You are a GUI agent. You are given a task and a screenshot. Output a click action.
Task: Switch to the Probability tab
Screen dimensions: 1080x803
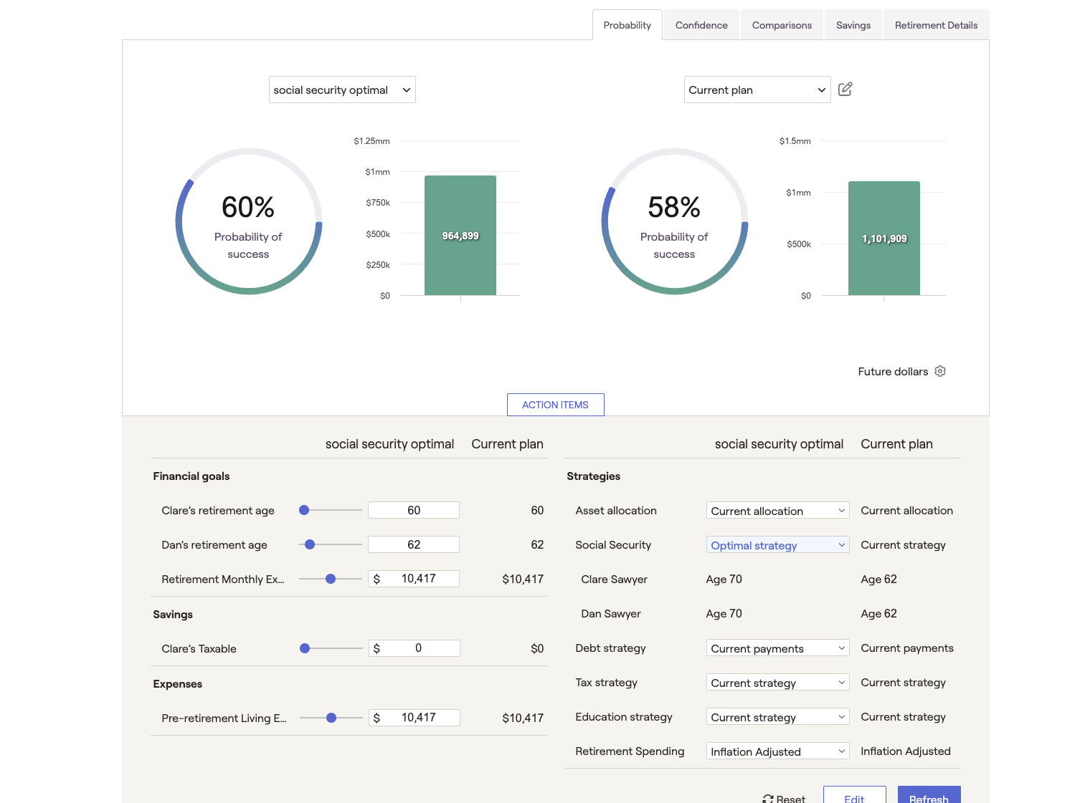coord(627,25)
